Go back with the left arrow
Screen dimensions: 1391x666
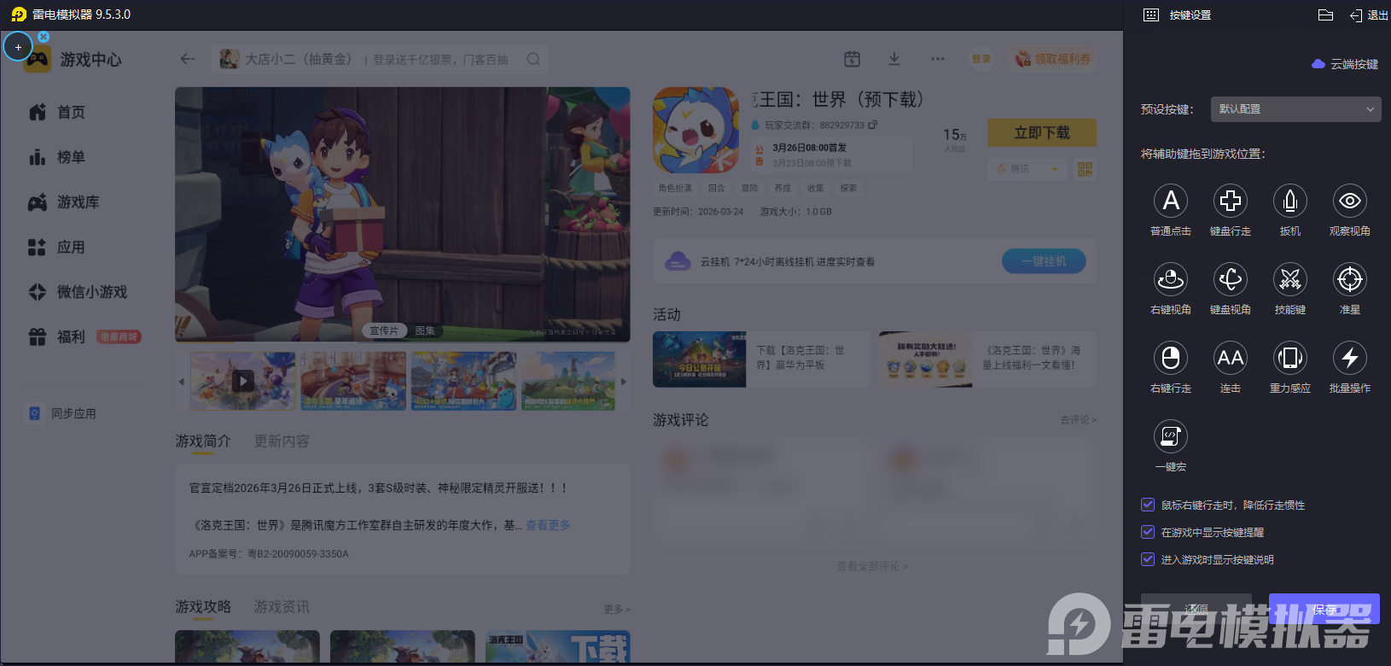click(188, 59)
